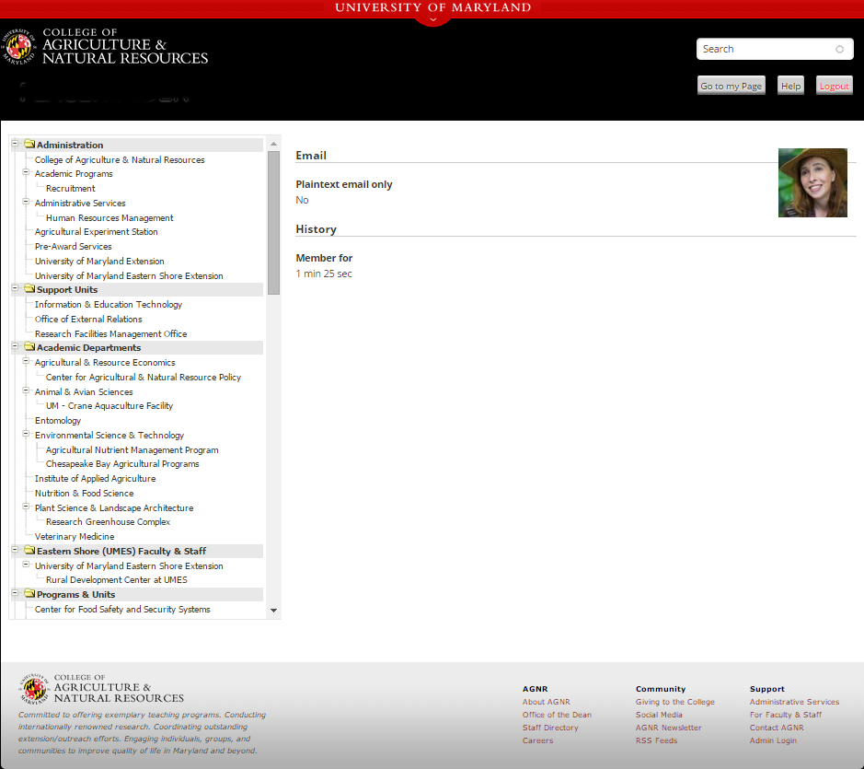This screenshot has height=769, width=864.
Task: Open Giving to the College link
Action: (x=675, y=702)
